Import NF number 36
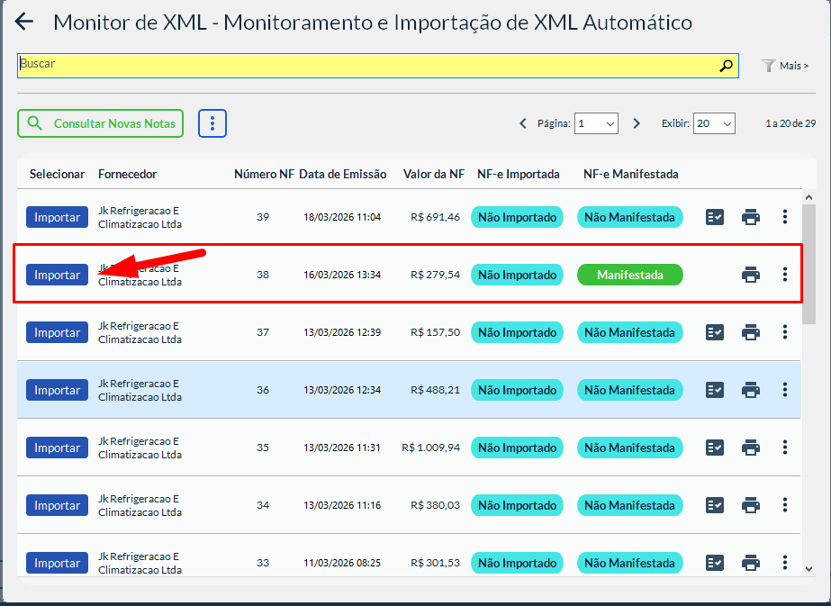831x606 pixels. [x=57, y=390]
